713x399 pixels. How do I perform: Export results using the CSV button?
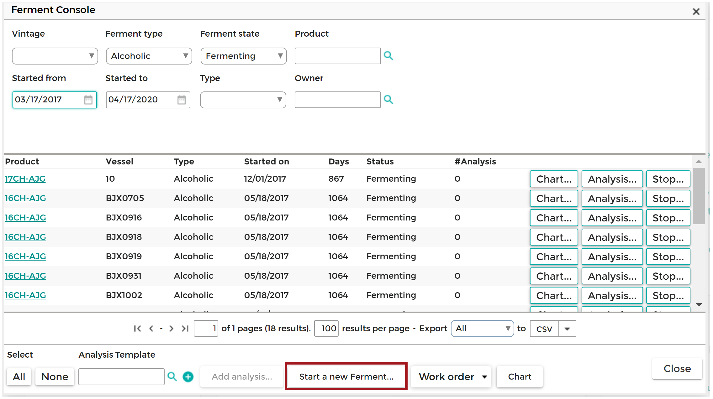[x=544, y=329]
